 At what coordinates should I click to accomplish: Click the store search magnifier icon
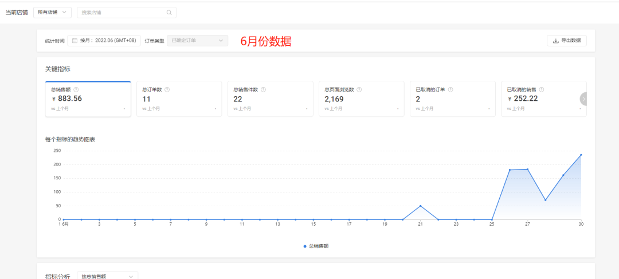[x=169, y=12]
